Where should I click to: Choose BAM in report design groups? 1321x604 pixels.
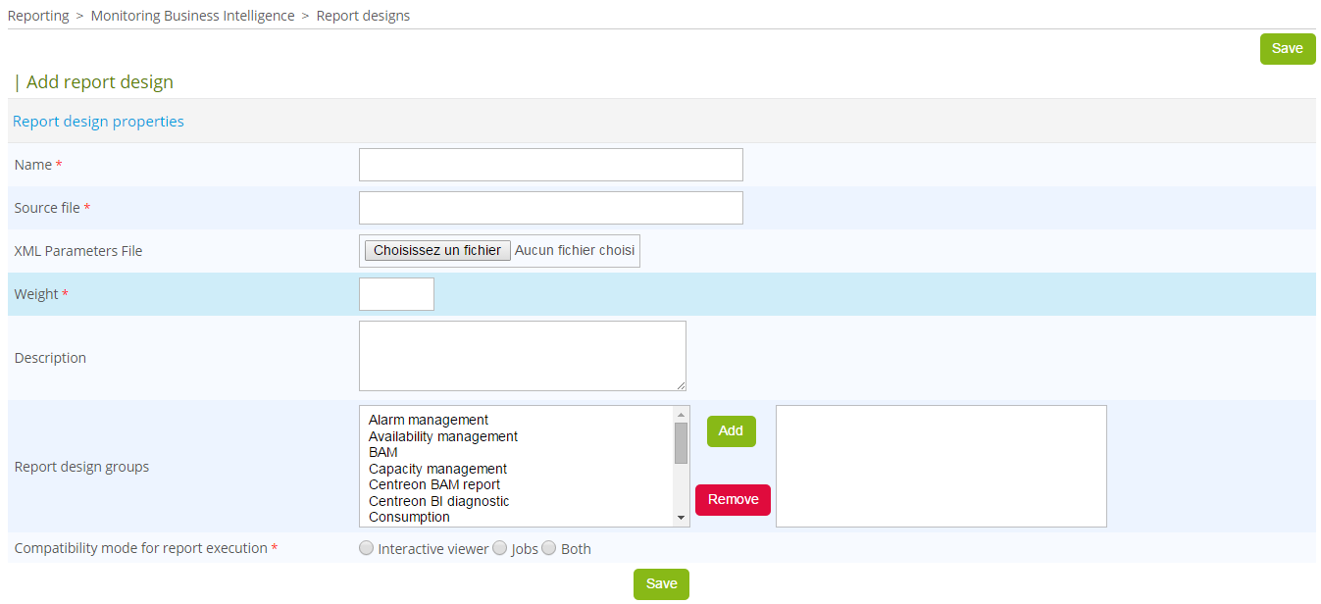click(x=383, y=453)
